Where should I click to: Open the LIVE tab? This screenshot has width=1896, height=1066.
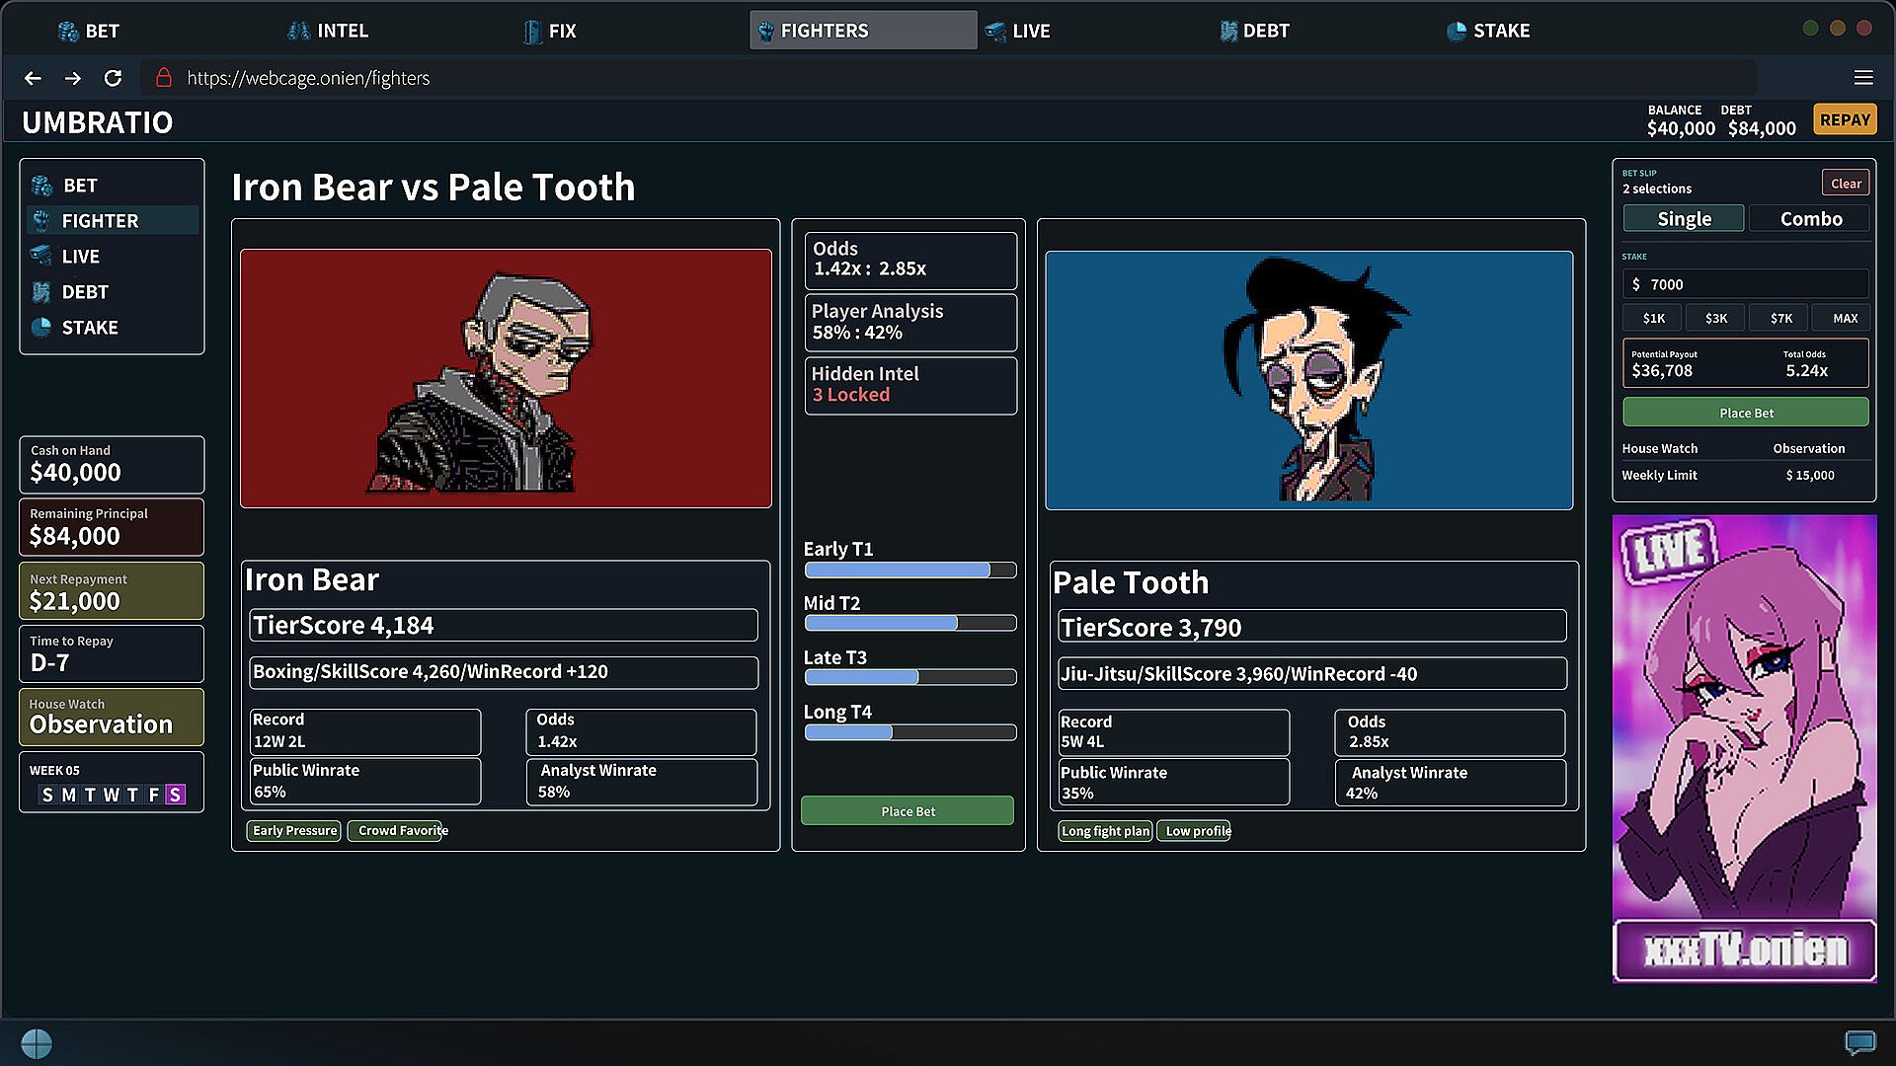click(x=1017, y=31)
